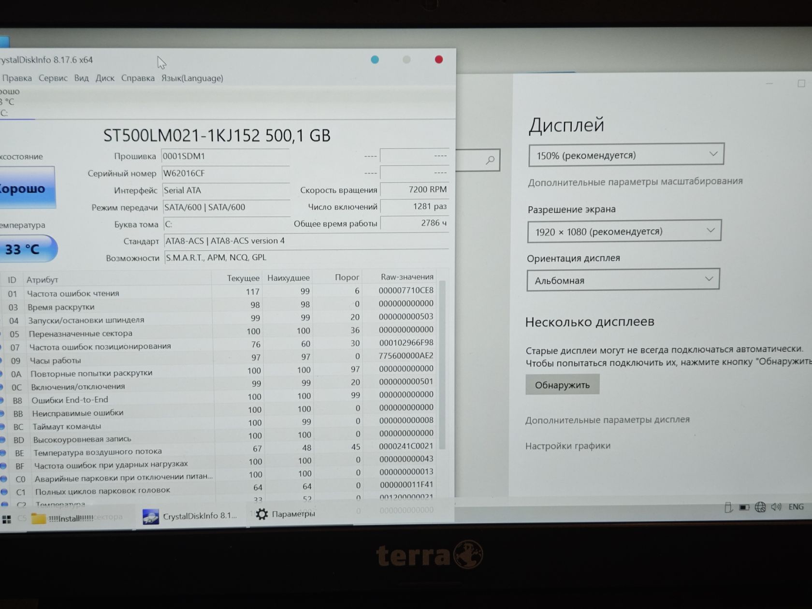Click the CrystalDiskInfo taskbar icon
This screenshot has width=812, height=609.
(151, 516)
